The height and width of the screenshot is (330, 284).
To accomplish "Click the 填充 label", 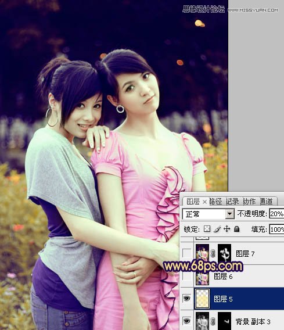I will [x=259, y=229].
